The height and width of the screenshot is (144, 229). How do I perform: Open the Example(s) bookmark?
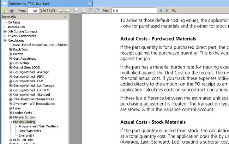26,136
